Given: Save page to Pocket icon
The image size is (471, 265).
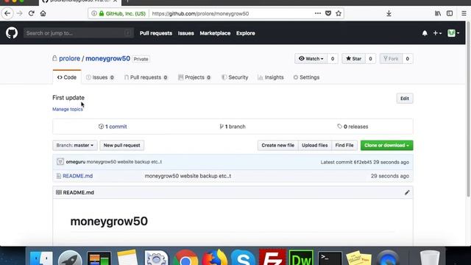Looking at the screenshot, I should click(328, 13).
